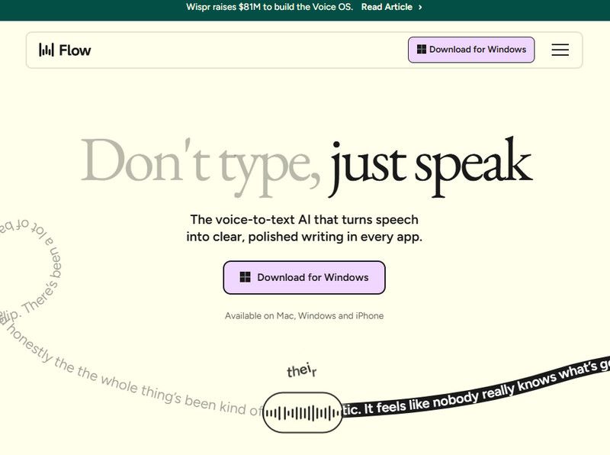Click the scrolling ticker reading 'nobody really knows'
The width and height of the screenshot is (610, 455).
488,391
